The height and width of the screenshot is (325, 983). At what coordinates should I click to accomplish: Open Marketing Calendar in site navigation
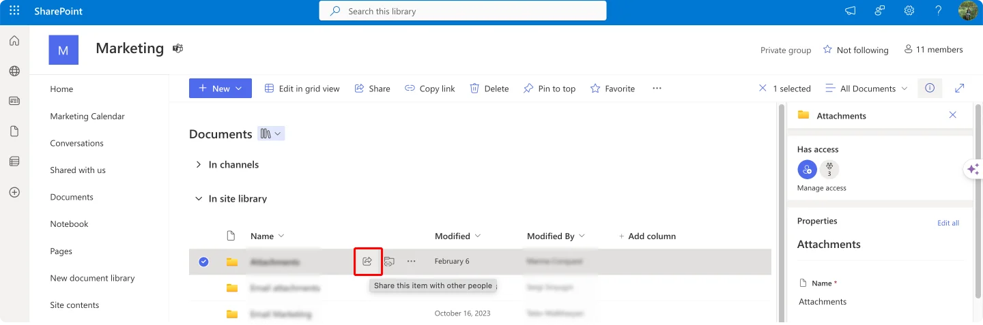pyautogui.click(x=87, y=117)
